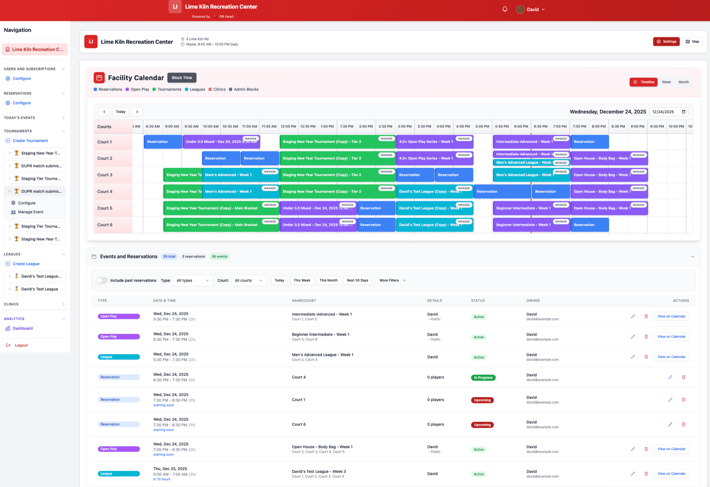Image resolution: width=710 pixels, height=487 pixels.
Task: Open the Map view from the top right
Action: [x=692, y=42]
